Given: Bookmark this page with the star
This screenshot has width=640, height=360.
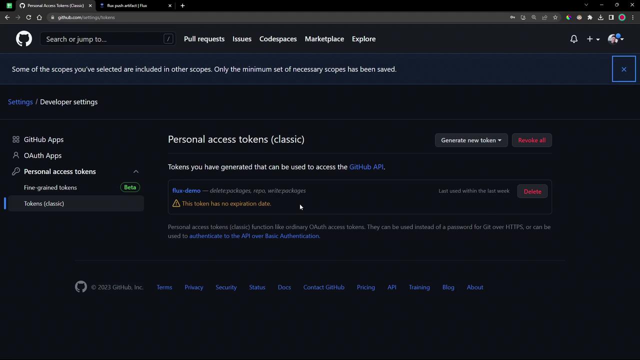Looking at the screenshot, I should [555, 17].
